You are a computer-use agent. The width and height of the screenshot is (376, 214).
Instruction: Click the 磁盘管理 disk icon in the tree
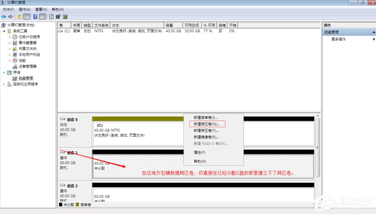[15, 78]
